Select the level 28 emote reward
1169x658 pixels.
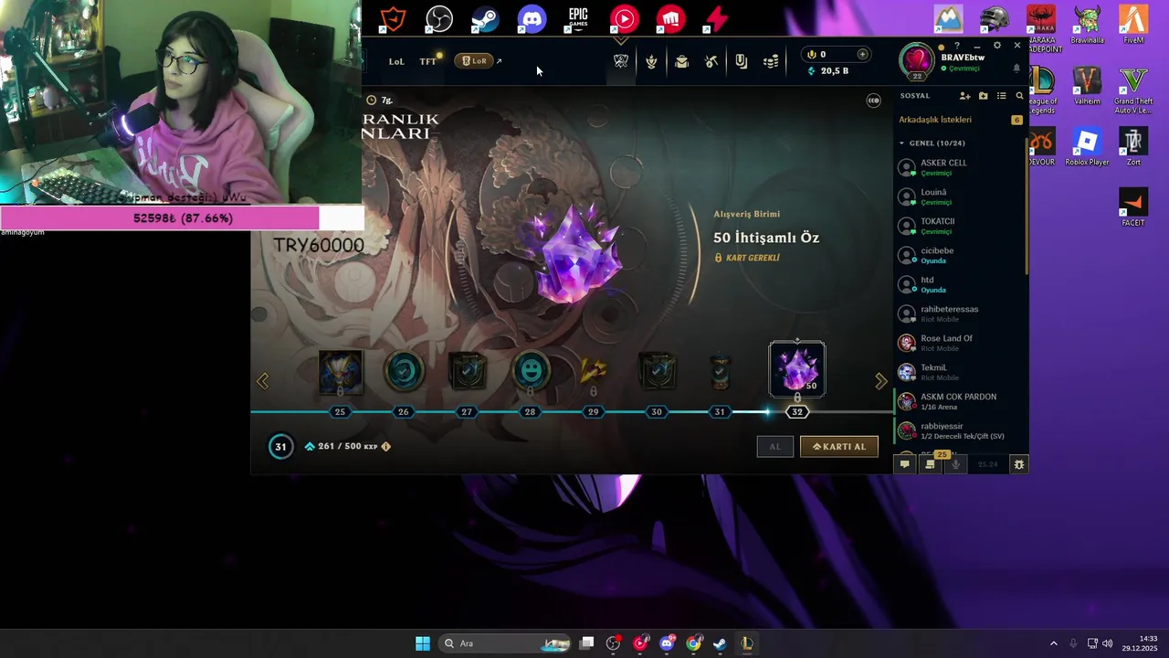(531, 372)
